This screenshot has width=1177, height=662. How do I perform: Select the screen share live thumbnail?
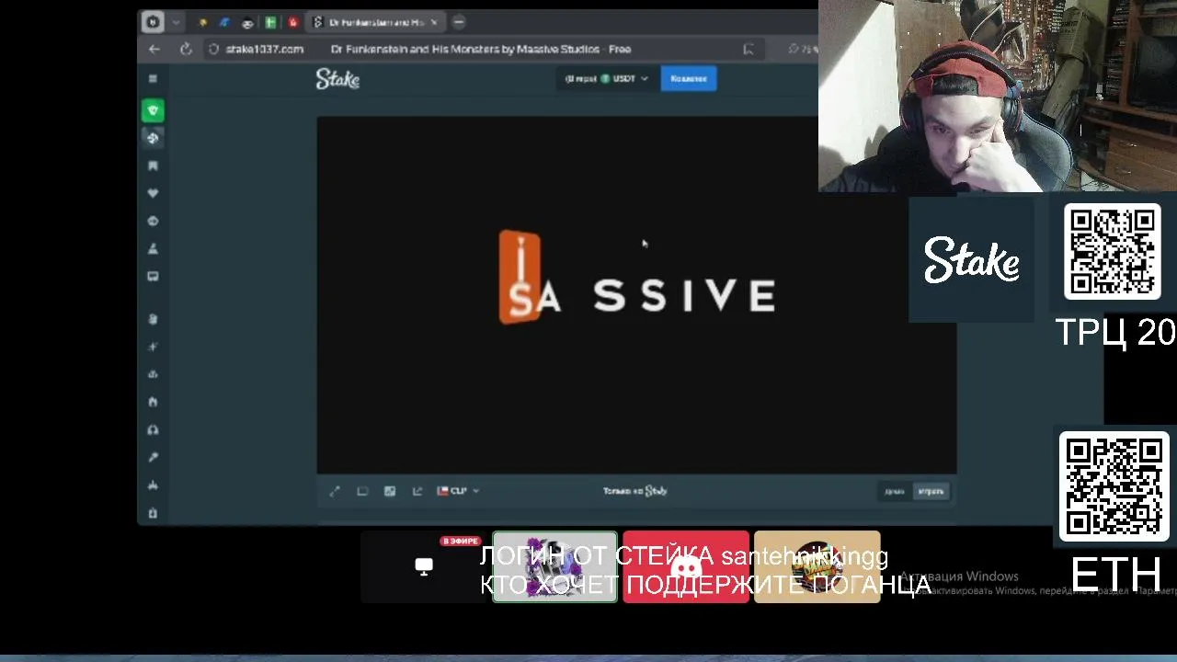click(423, 566)
